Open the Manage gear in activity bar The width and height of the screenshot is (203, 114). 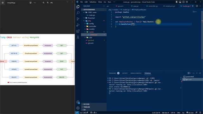[78, 108]
